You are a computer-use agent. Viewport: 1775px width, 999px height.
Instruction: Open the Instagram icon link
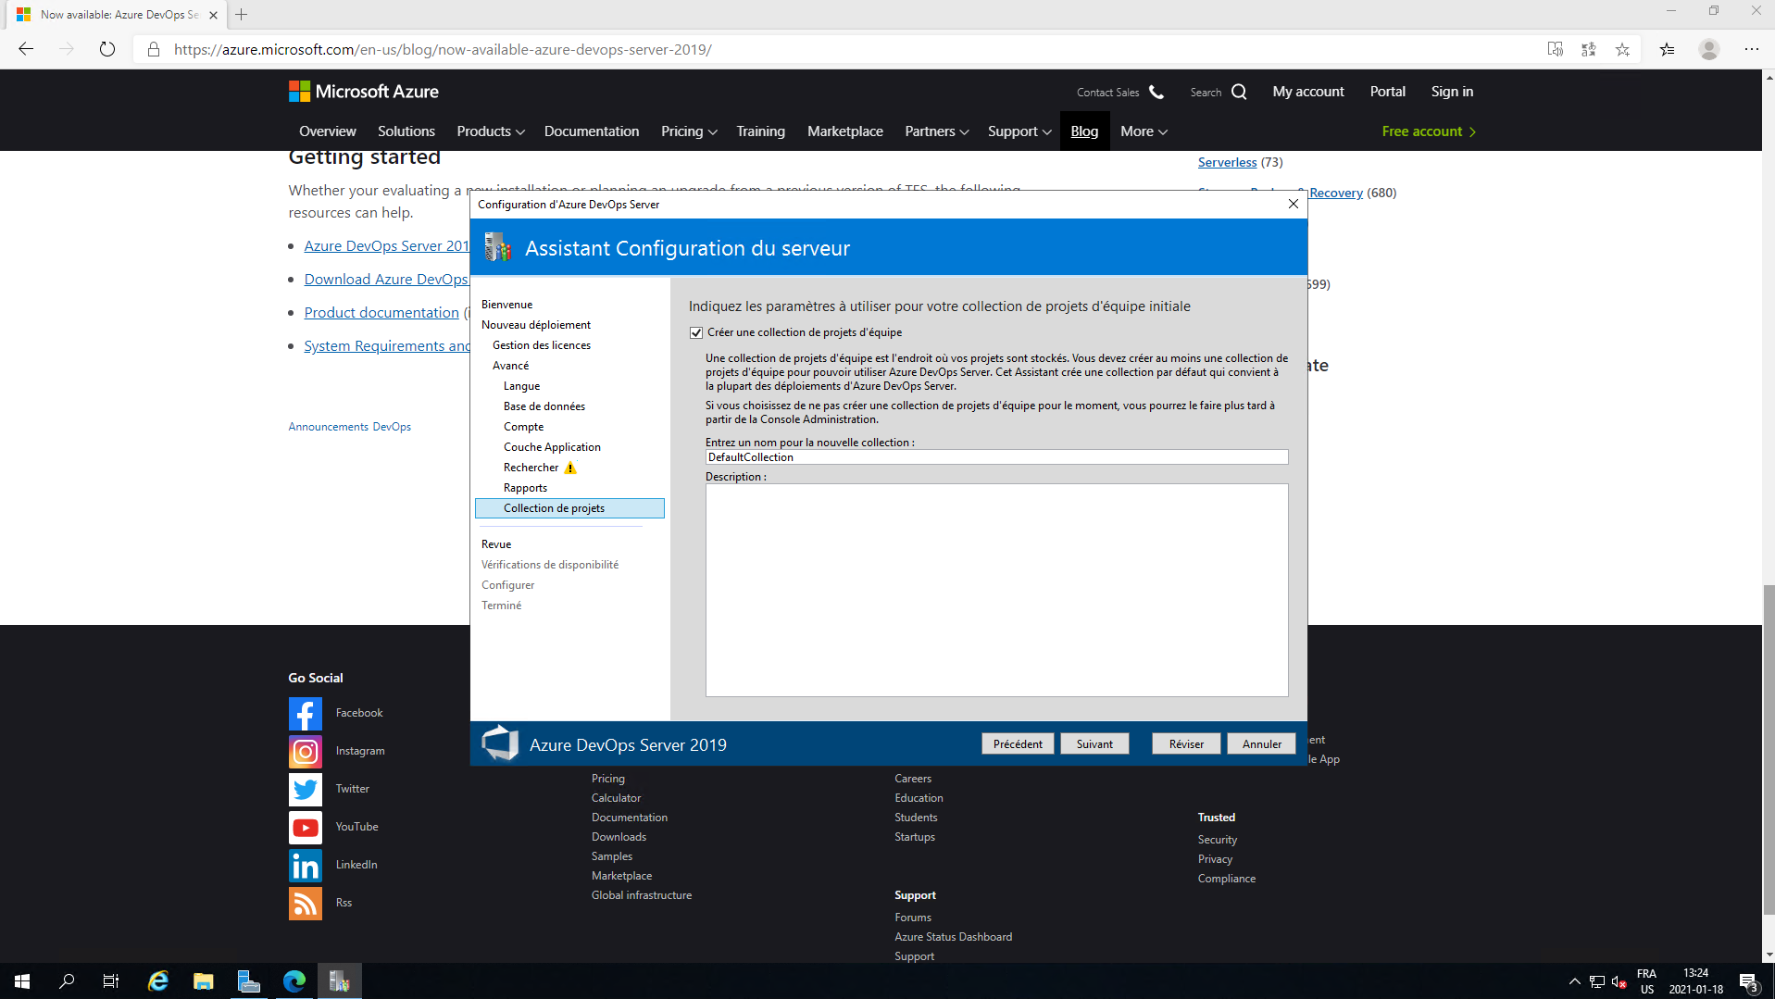tap(305, 751)
